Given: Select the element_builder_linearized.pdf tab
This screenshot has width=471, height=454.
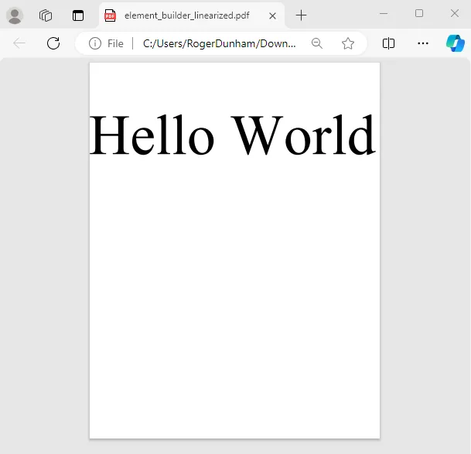Looking at the screenshot, I should tap(186, 15).
